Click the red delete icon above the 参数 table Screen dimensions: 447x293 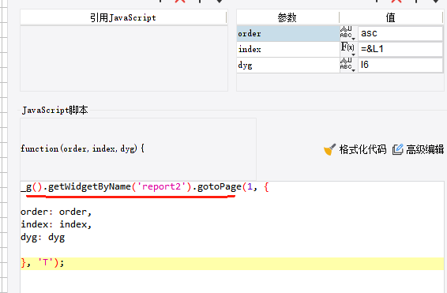click(x=396, y=1)
